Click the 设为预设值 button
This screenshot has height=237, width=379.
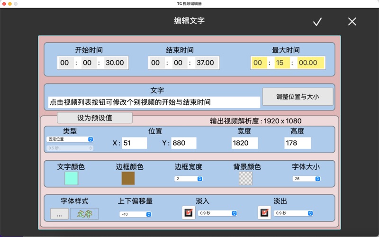pyautogui.click(x=94, y=118)
